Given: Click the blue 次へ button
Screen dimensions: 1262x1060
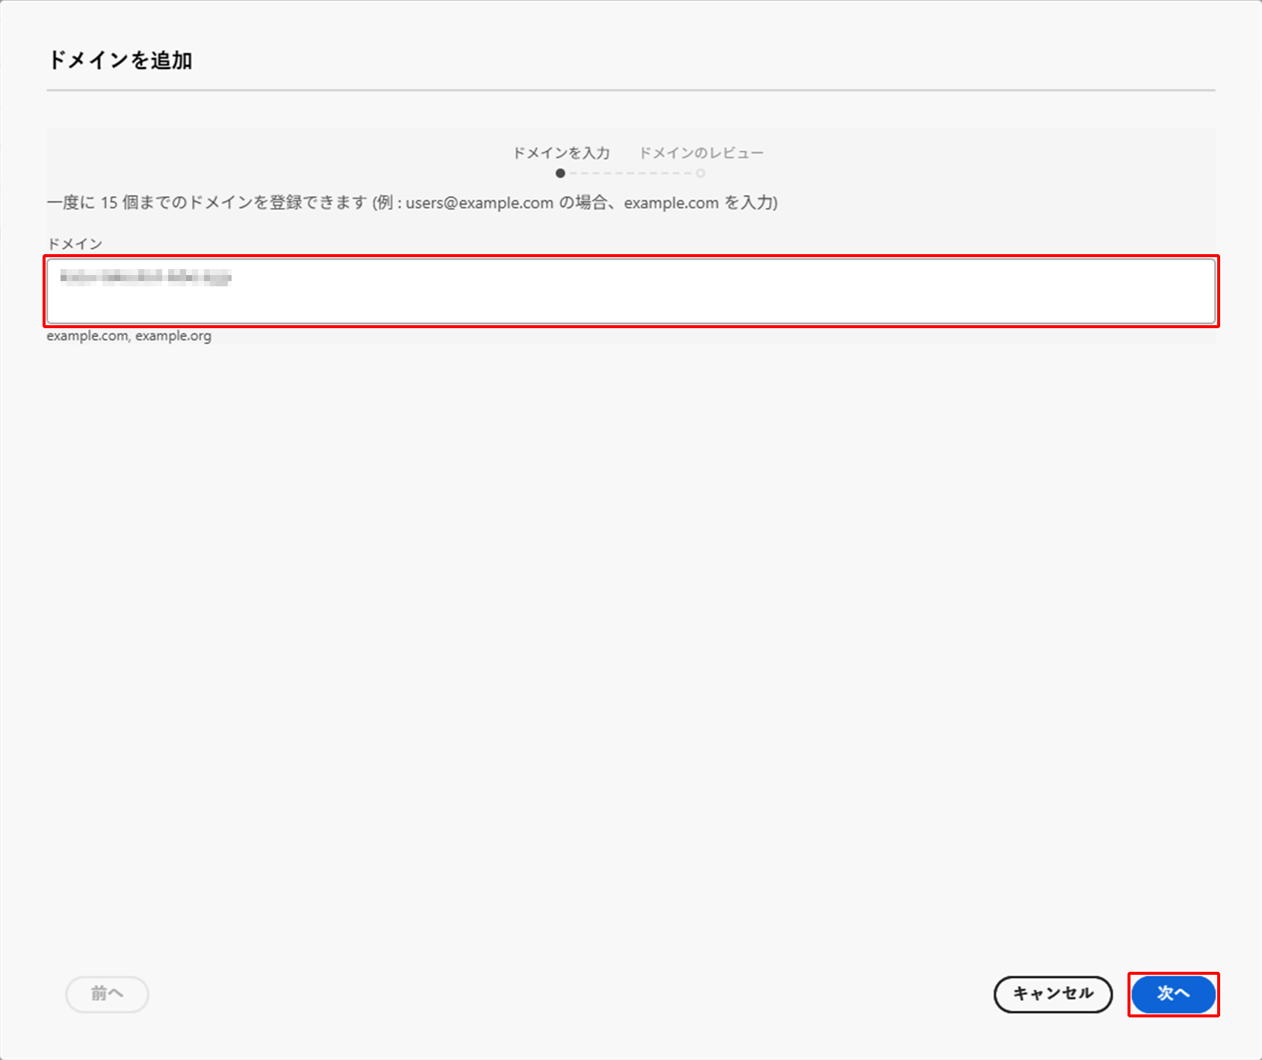Looking at the screenshot, I should pos(1173,993).
